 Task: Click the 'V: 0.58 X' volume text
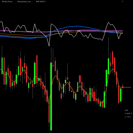click(128, 114)
